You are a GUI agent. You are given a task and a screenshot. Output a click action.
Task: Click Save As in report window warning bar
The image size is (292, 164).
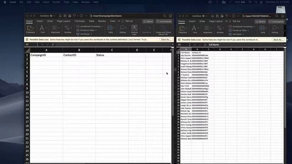pos(278,40)
